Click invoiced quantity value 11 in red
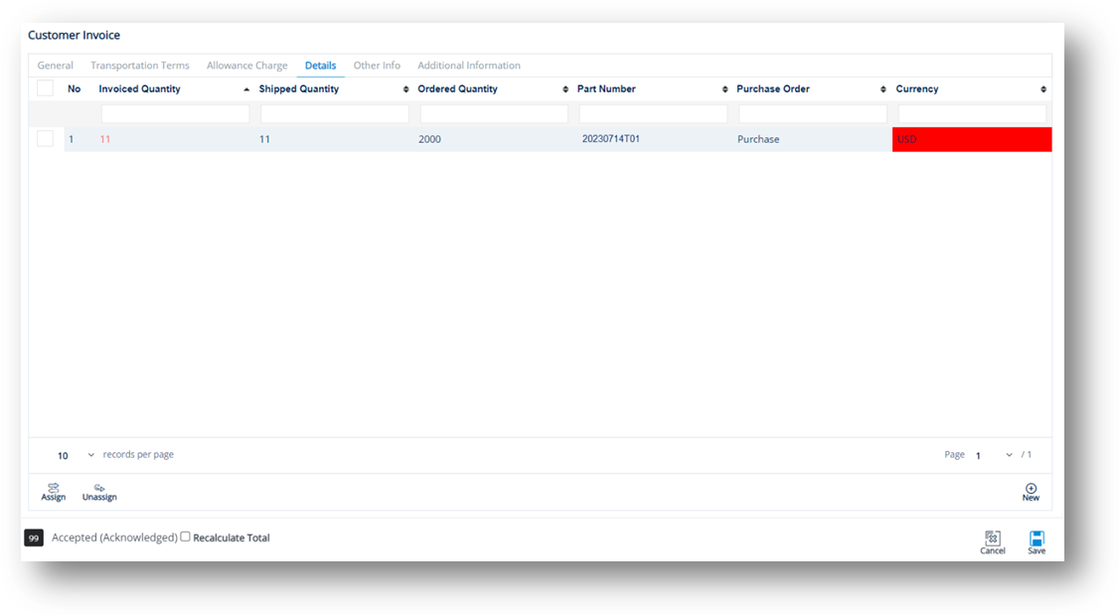This screenshot has height=616, width=1119. [x=105, y=139]
